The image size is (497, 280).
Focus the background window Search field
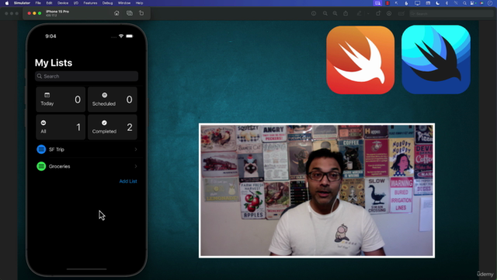coord(451,14)
